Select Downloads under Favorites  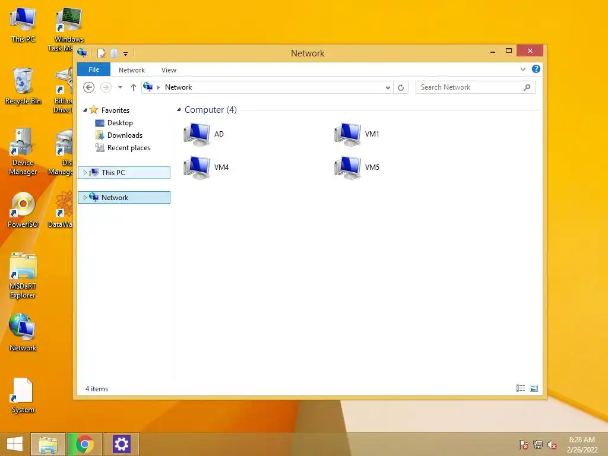click(x=125, y=135)
